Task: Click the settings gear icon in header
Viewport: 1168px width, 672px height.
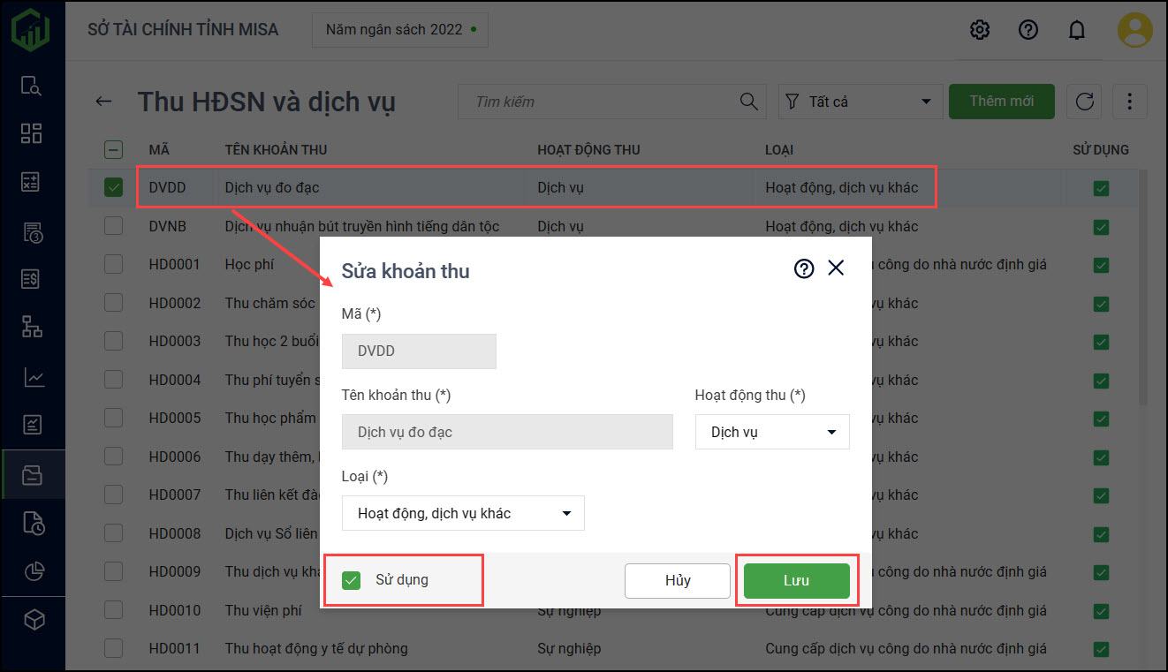Action: click(979, 30)
